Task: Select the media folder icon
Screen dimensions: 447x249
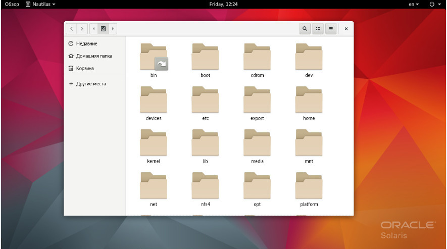Action: tap(257, 143)
